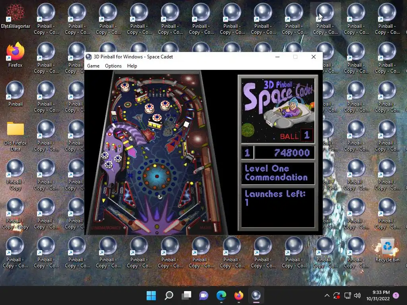This screenshot has height=305, width=407.
Task: Click the 3D Pinball taskbar icon
Action: 256,295
